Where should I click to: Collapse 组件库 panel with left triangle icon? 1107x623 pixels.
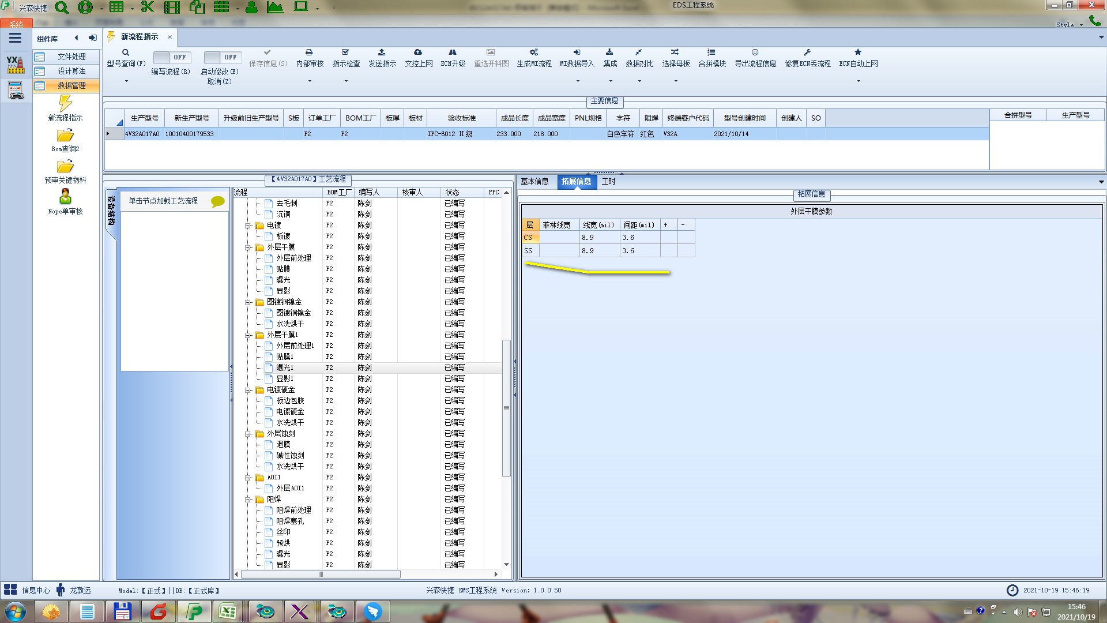(x=76, y=38)
